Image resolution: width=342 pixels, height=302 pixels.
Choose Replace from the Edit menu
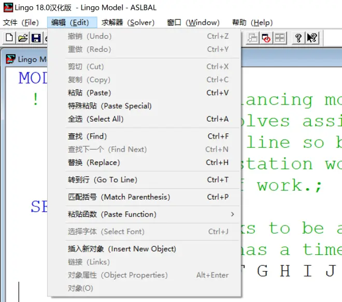(94, 162)
